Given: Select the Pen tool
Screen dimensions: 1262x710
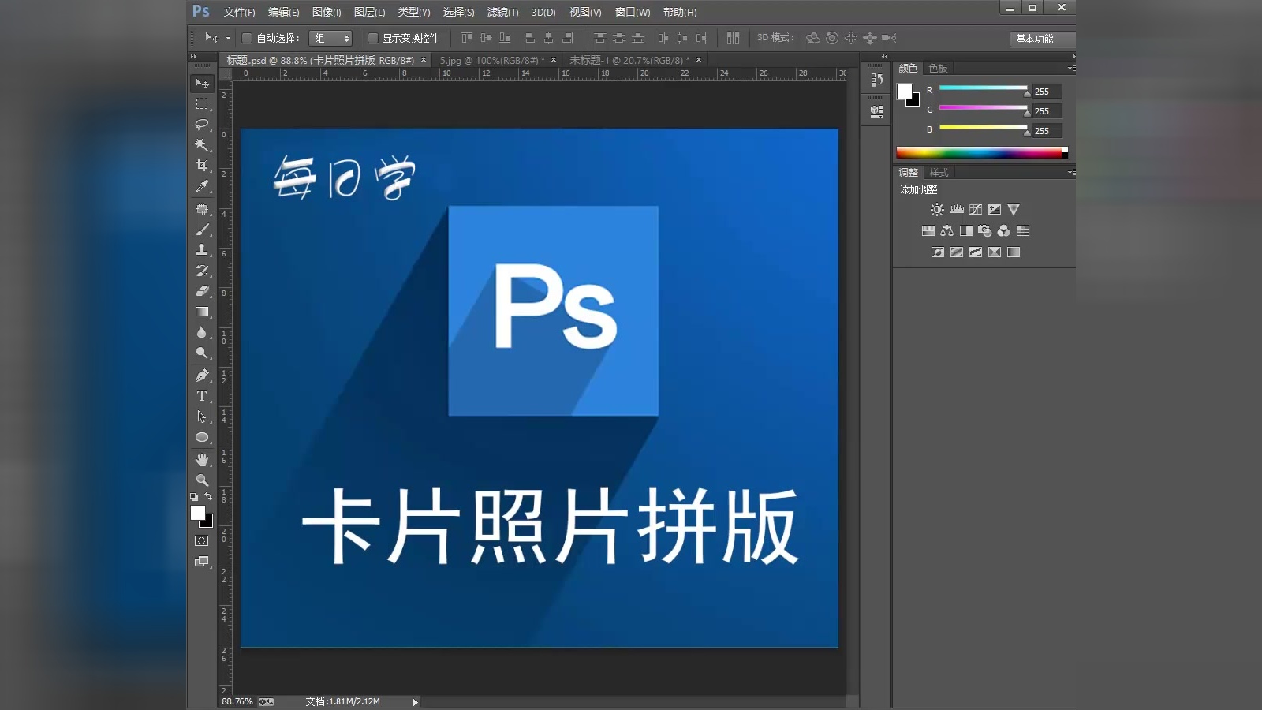Looking at the screenshot, I should 202,376.
